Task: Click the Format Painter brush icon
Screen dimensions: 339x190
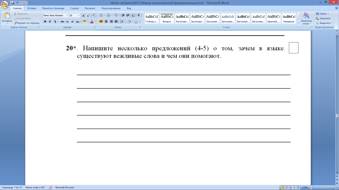Action: click(16, 23)
